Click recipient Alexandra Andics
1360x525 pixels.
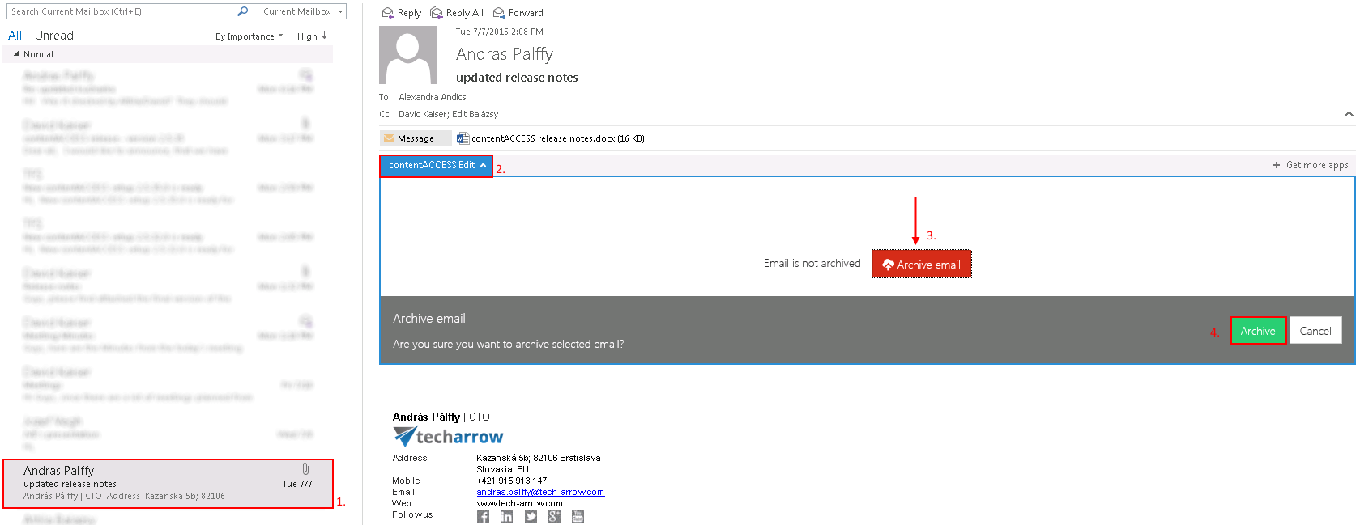tap(433, 97)
